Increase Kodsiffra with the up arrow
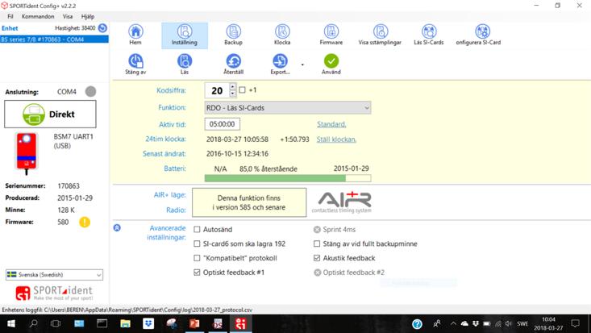 (x=232, y=87)
